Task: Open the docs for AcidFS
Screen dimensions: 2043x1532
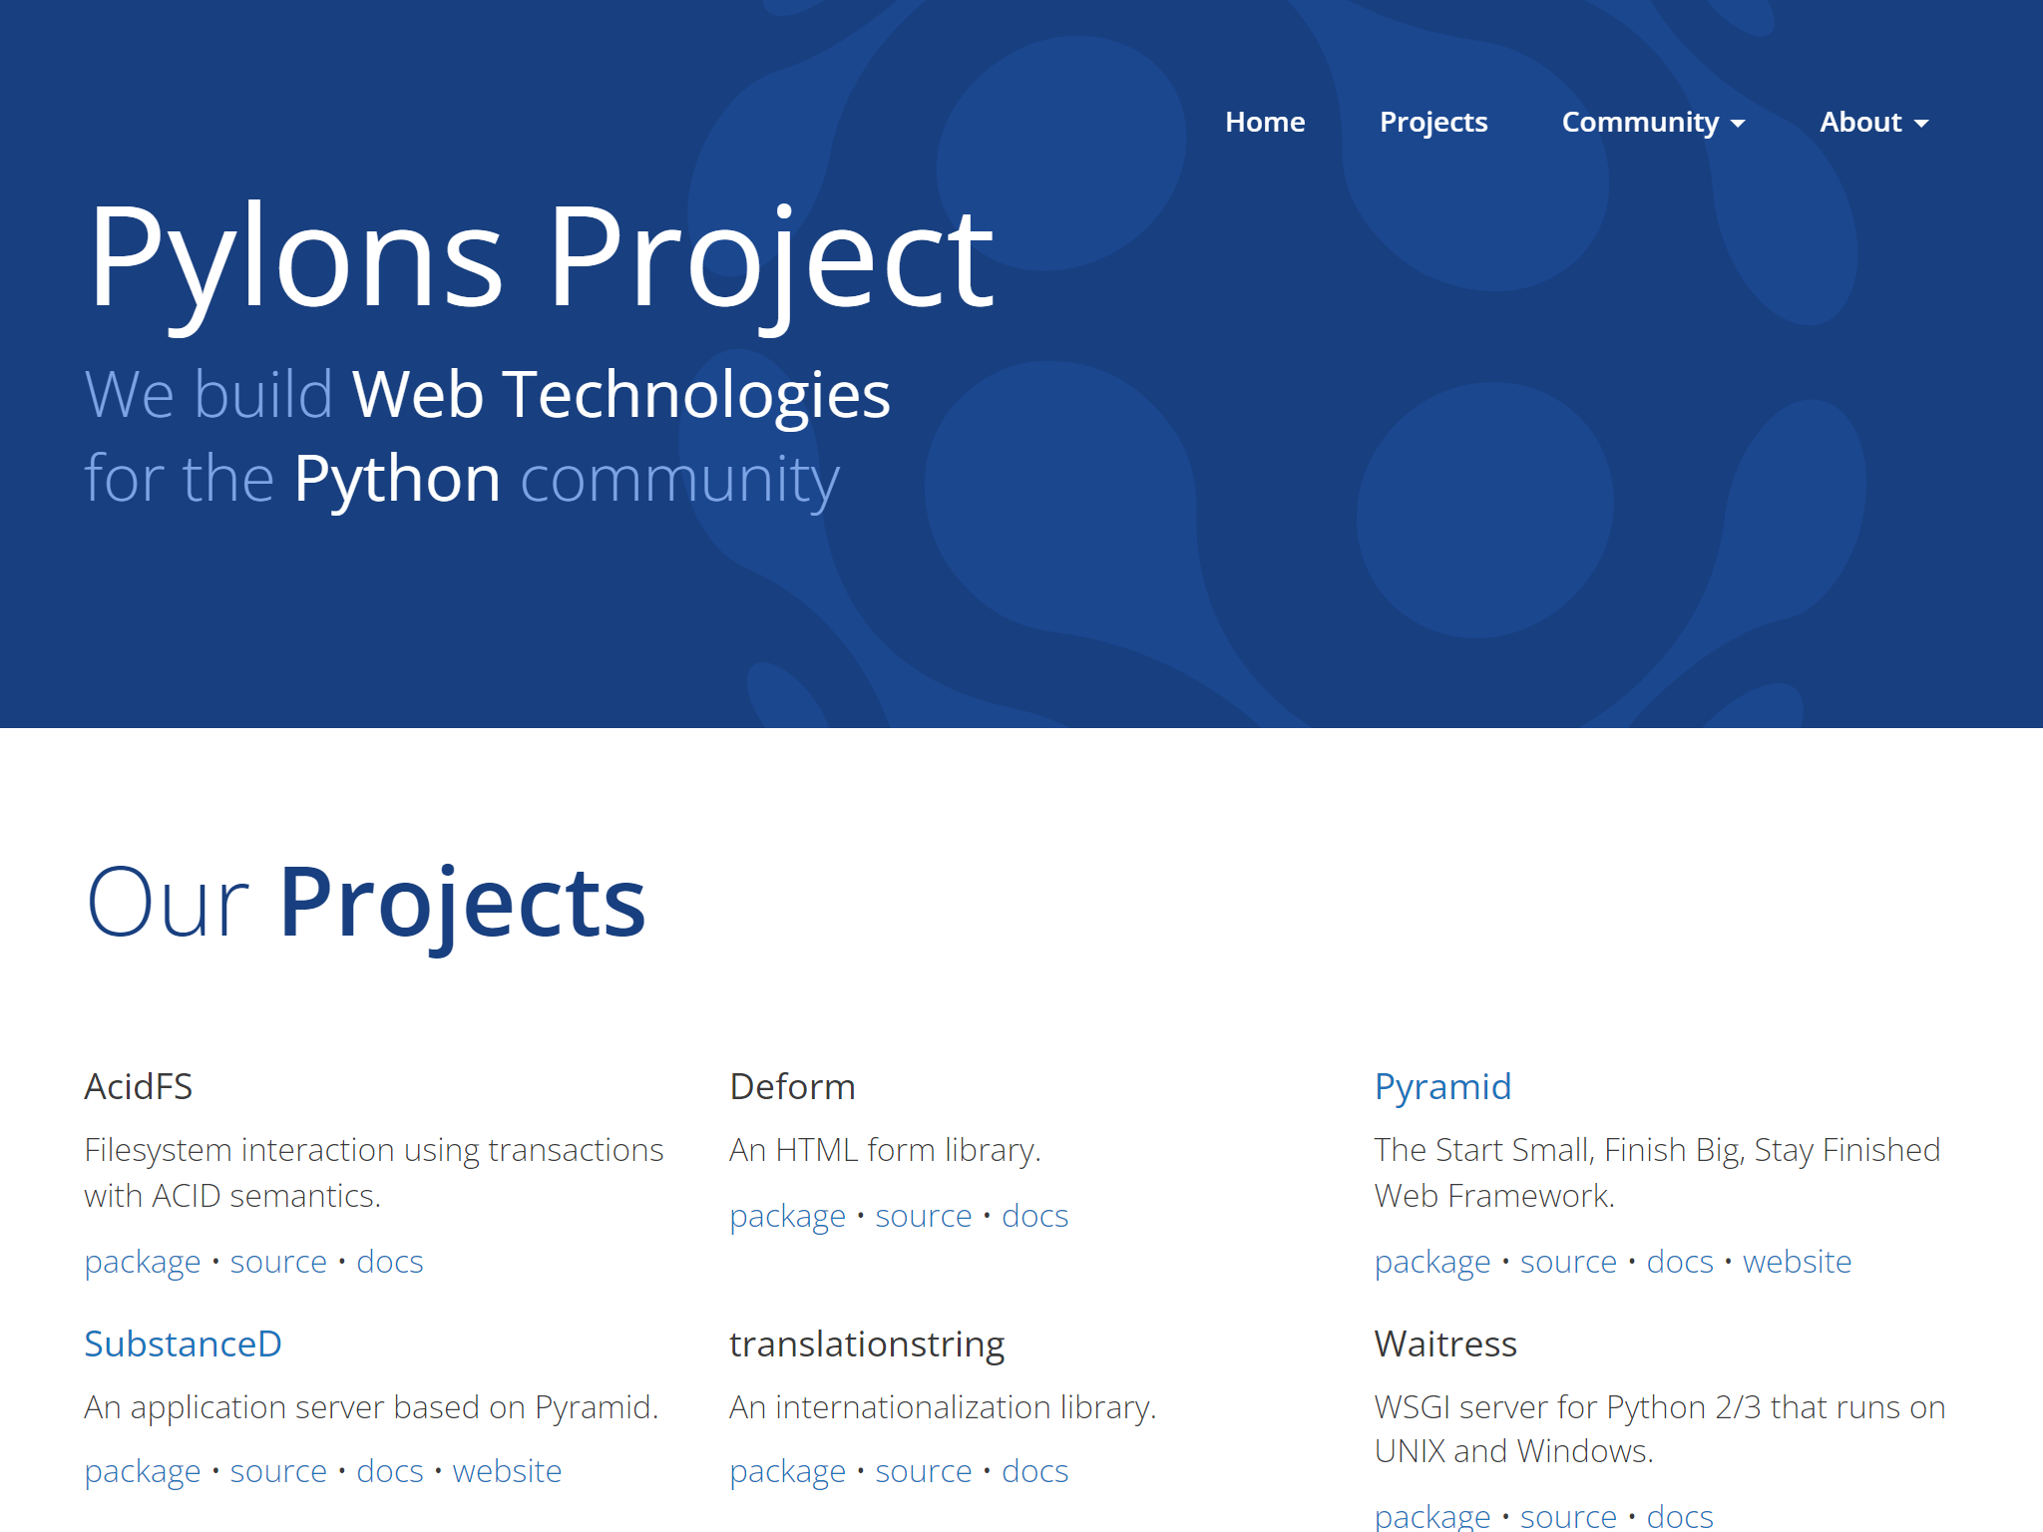Action: pos(390,1261)
